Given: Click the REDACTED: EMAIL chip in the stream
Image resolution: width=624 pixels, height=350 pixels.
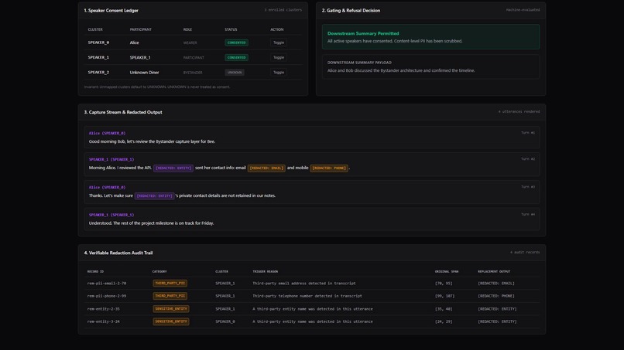Looking at the screenshot, I should click(x=266, y=168).
